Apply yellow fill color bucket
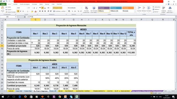177x99 pixels. tap(32, 11)
